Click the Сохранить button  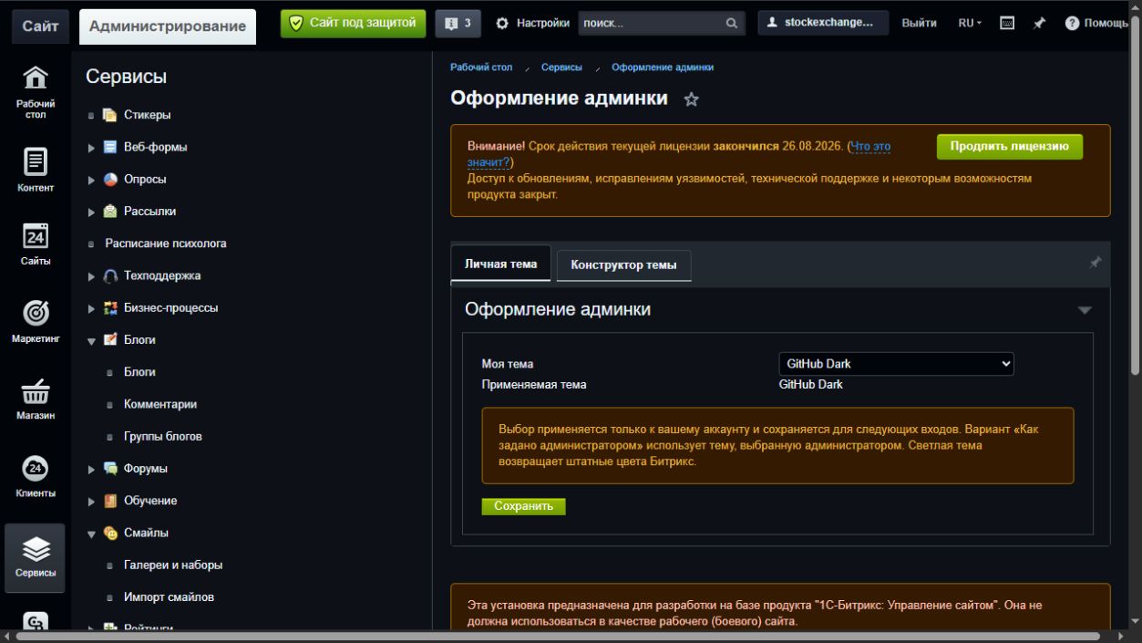click(x=524, y=506)
